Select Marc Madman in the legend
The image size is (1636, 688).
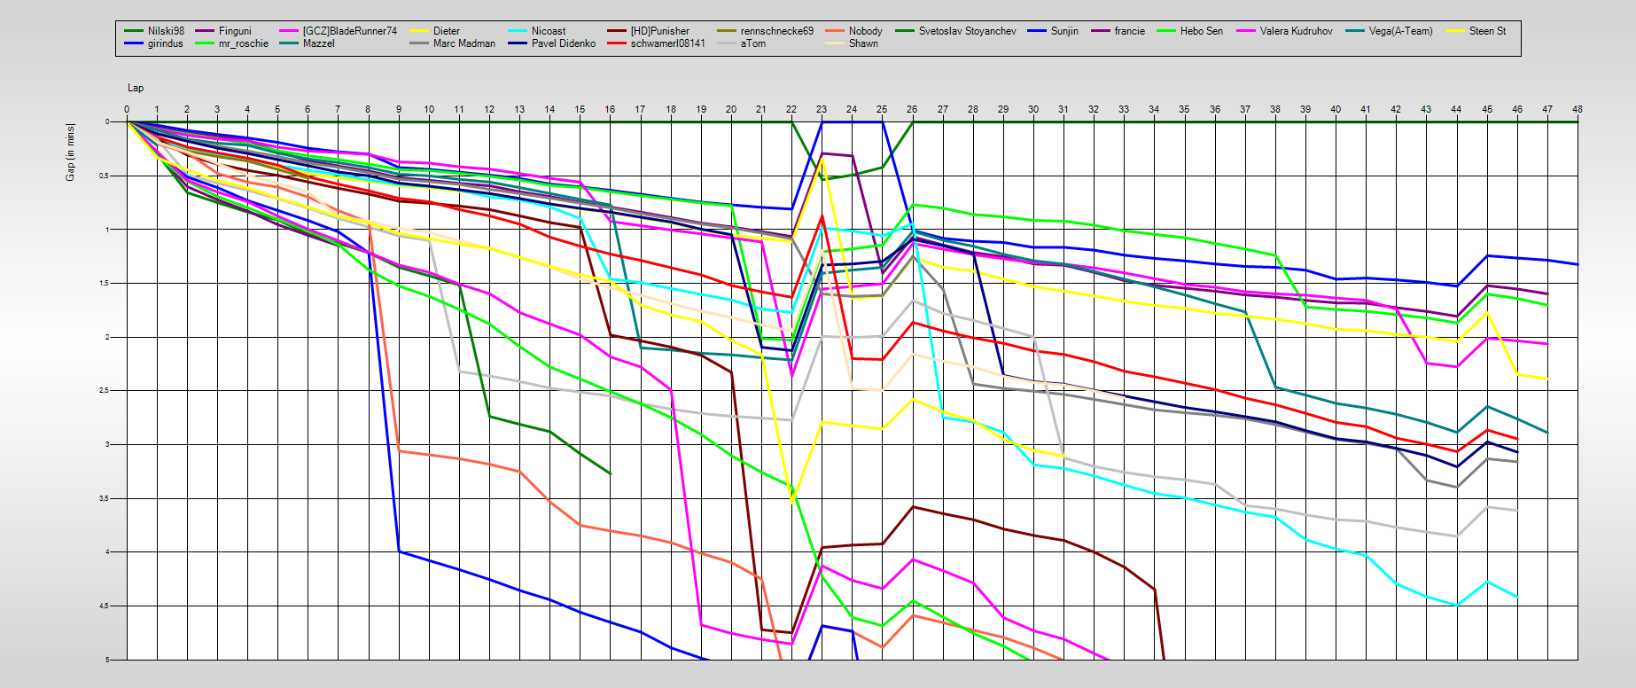[x=464, y=43]
